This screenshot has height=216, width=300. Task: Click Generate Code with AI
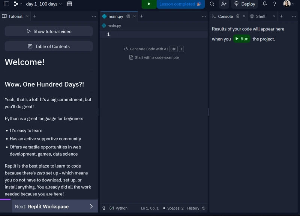coord(154,49)
